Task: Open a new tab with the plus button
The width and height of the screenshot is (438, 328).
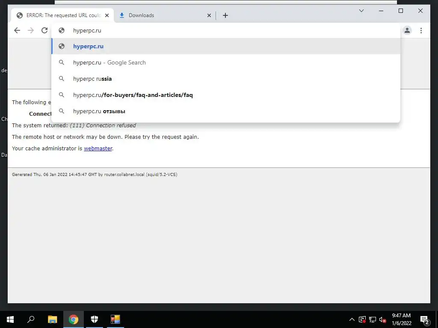Action: [x=225, y=15]
